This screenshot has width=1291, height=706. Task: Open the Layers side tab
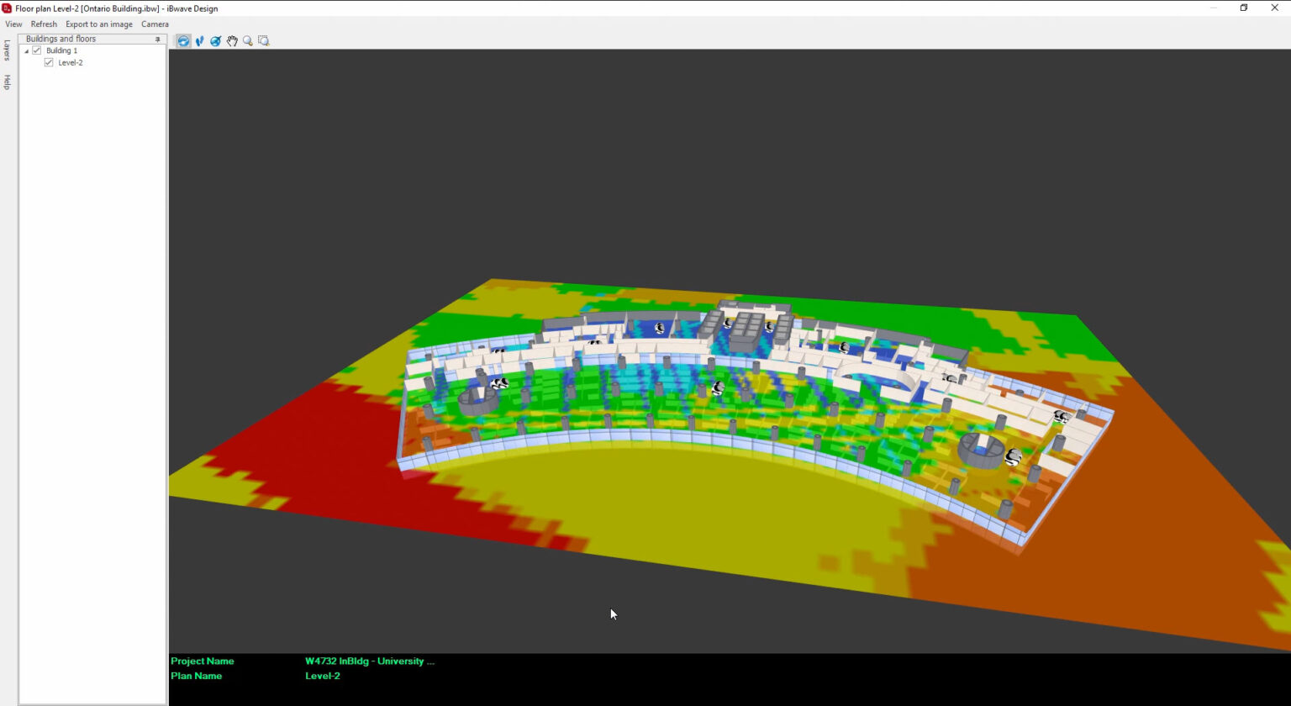click(x=7, y=50)
